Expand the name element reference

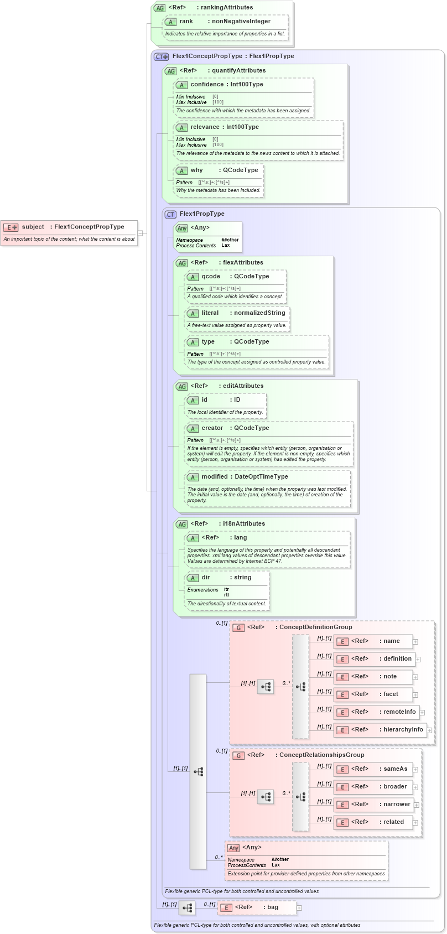(415, 642)
